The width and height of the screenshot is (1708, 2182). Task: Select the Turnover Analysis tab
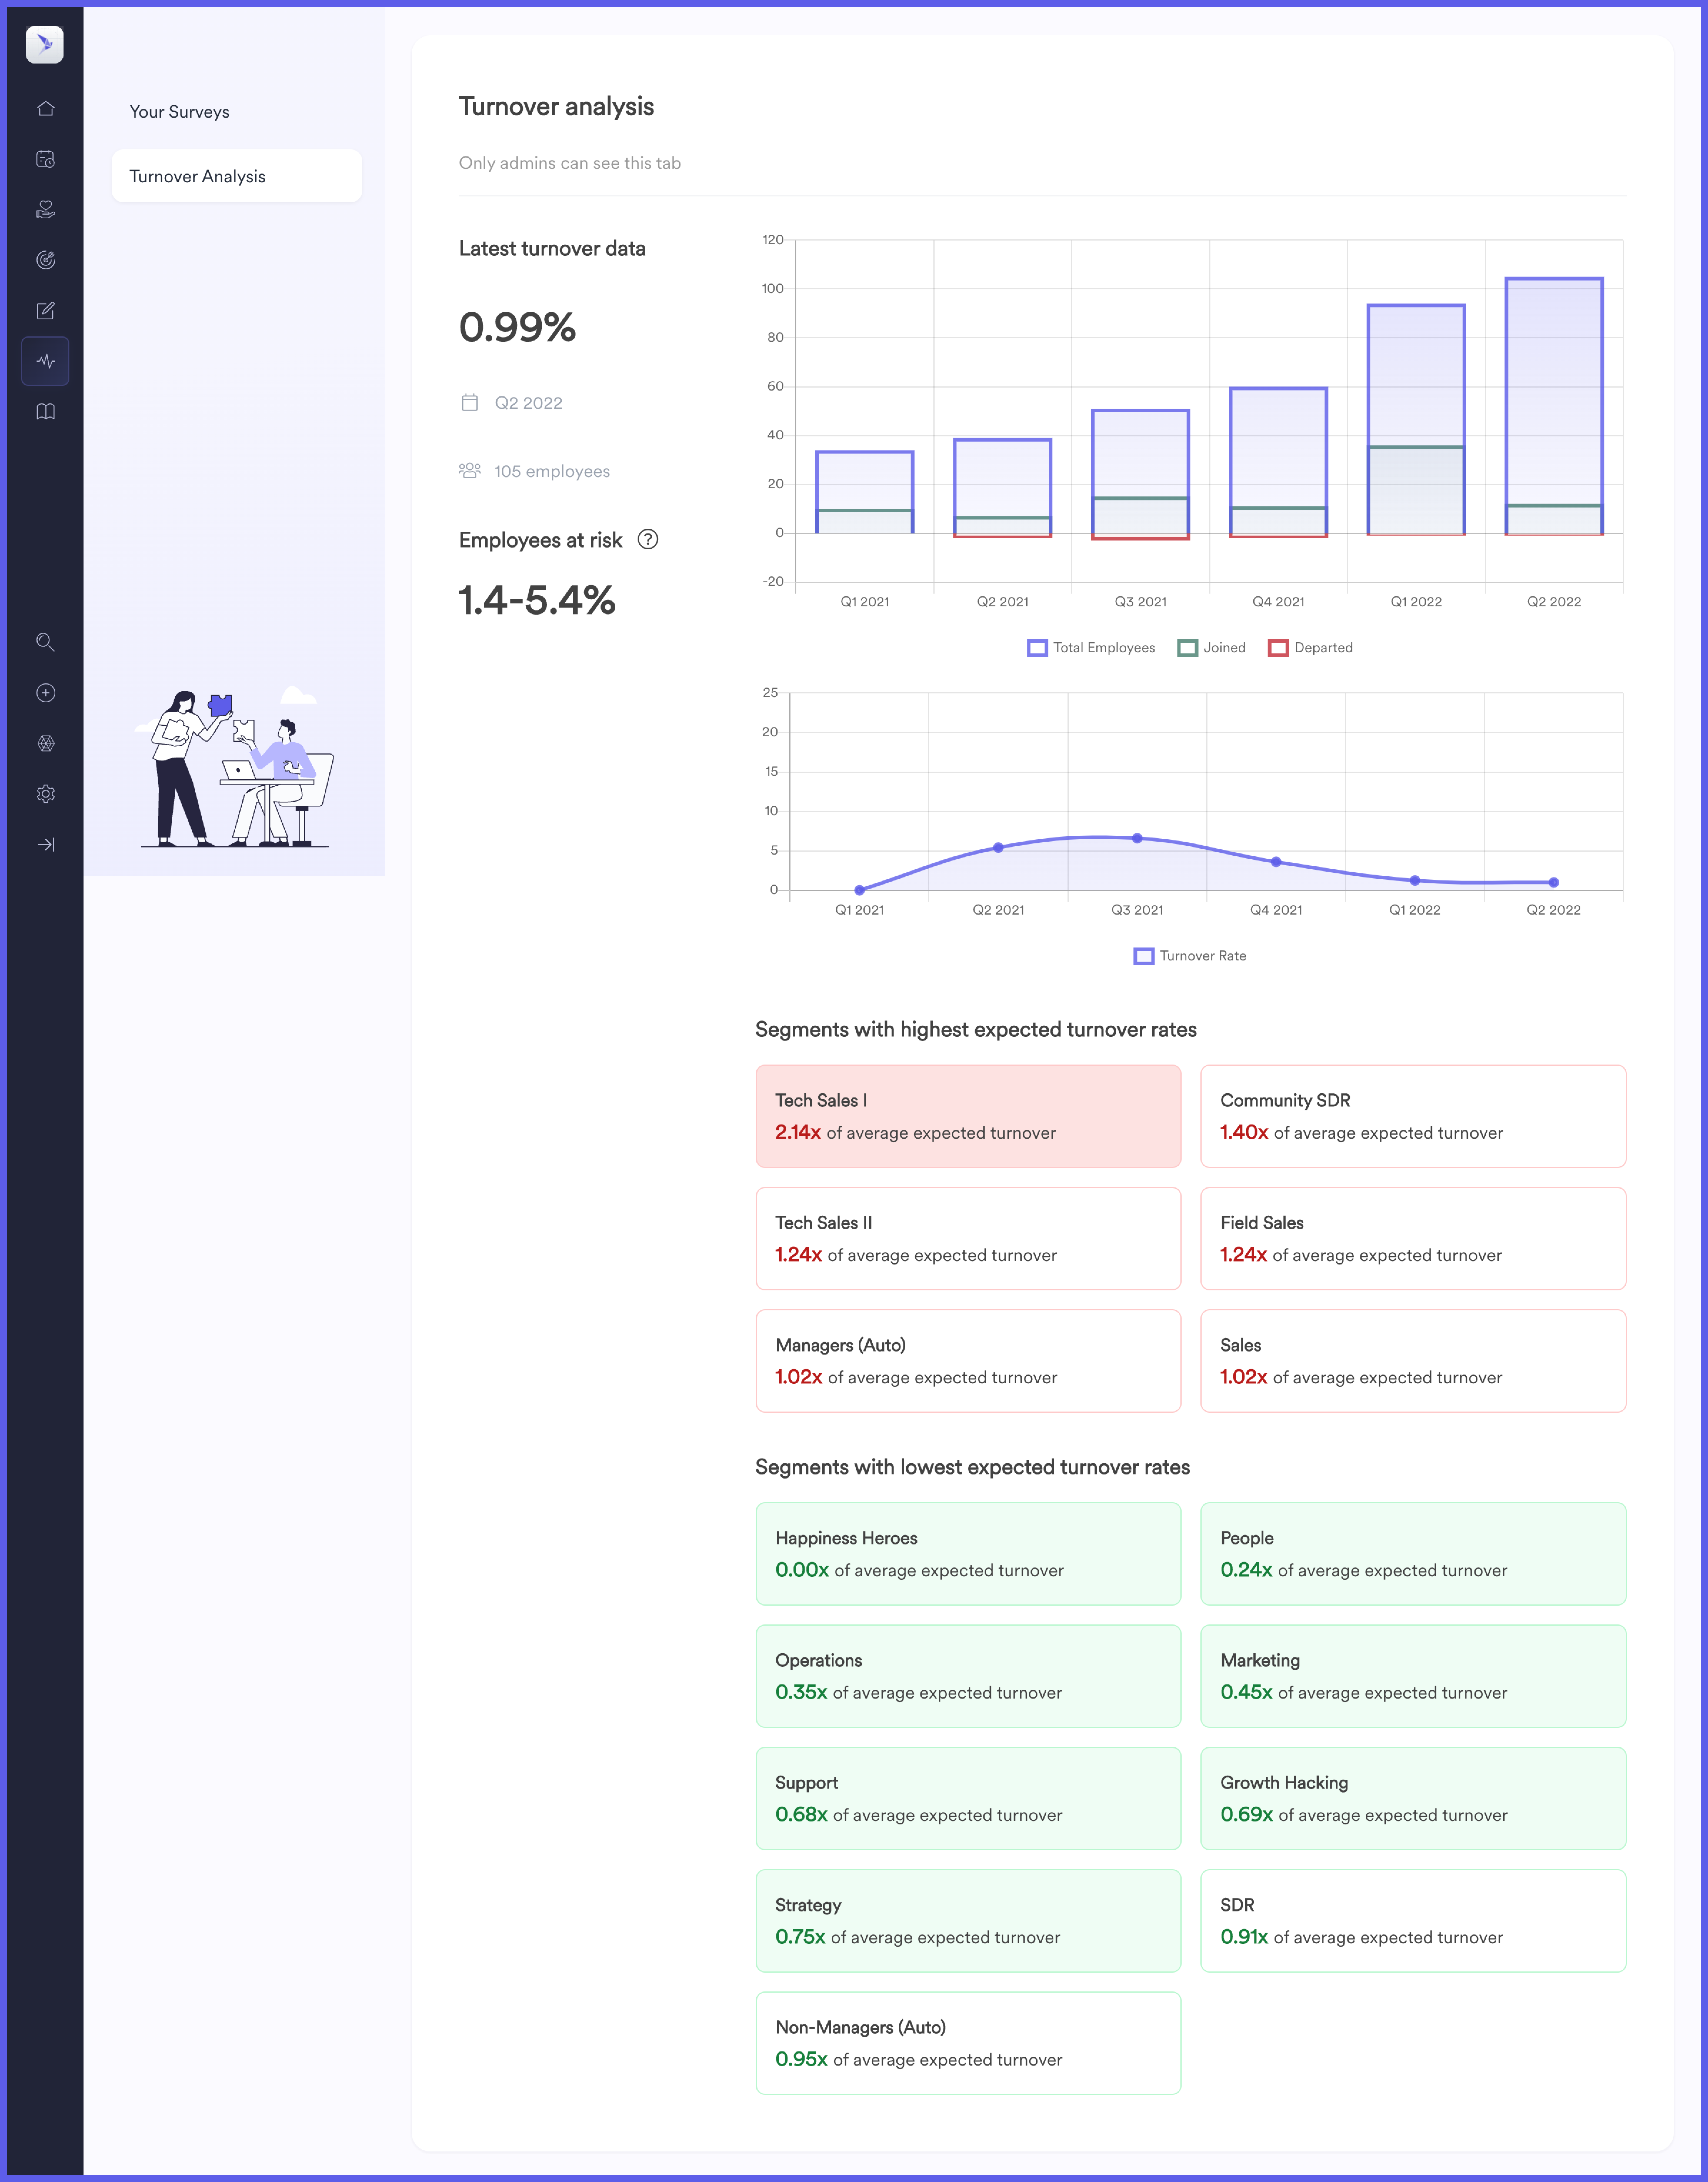click(237, 176)
